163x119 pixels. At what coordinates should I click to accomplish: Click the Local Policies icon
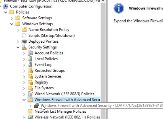point(30,59)
